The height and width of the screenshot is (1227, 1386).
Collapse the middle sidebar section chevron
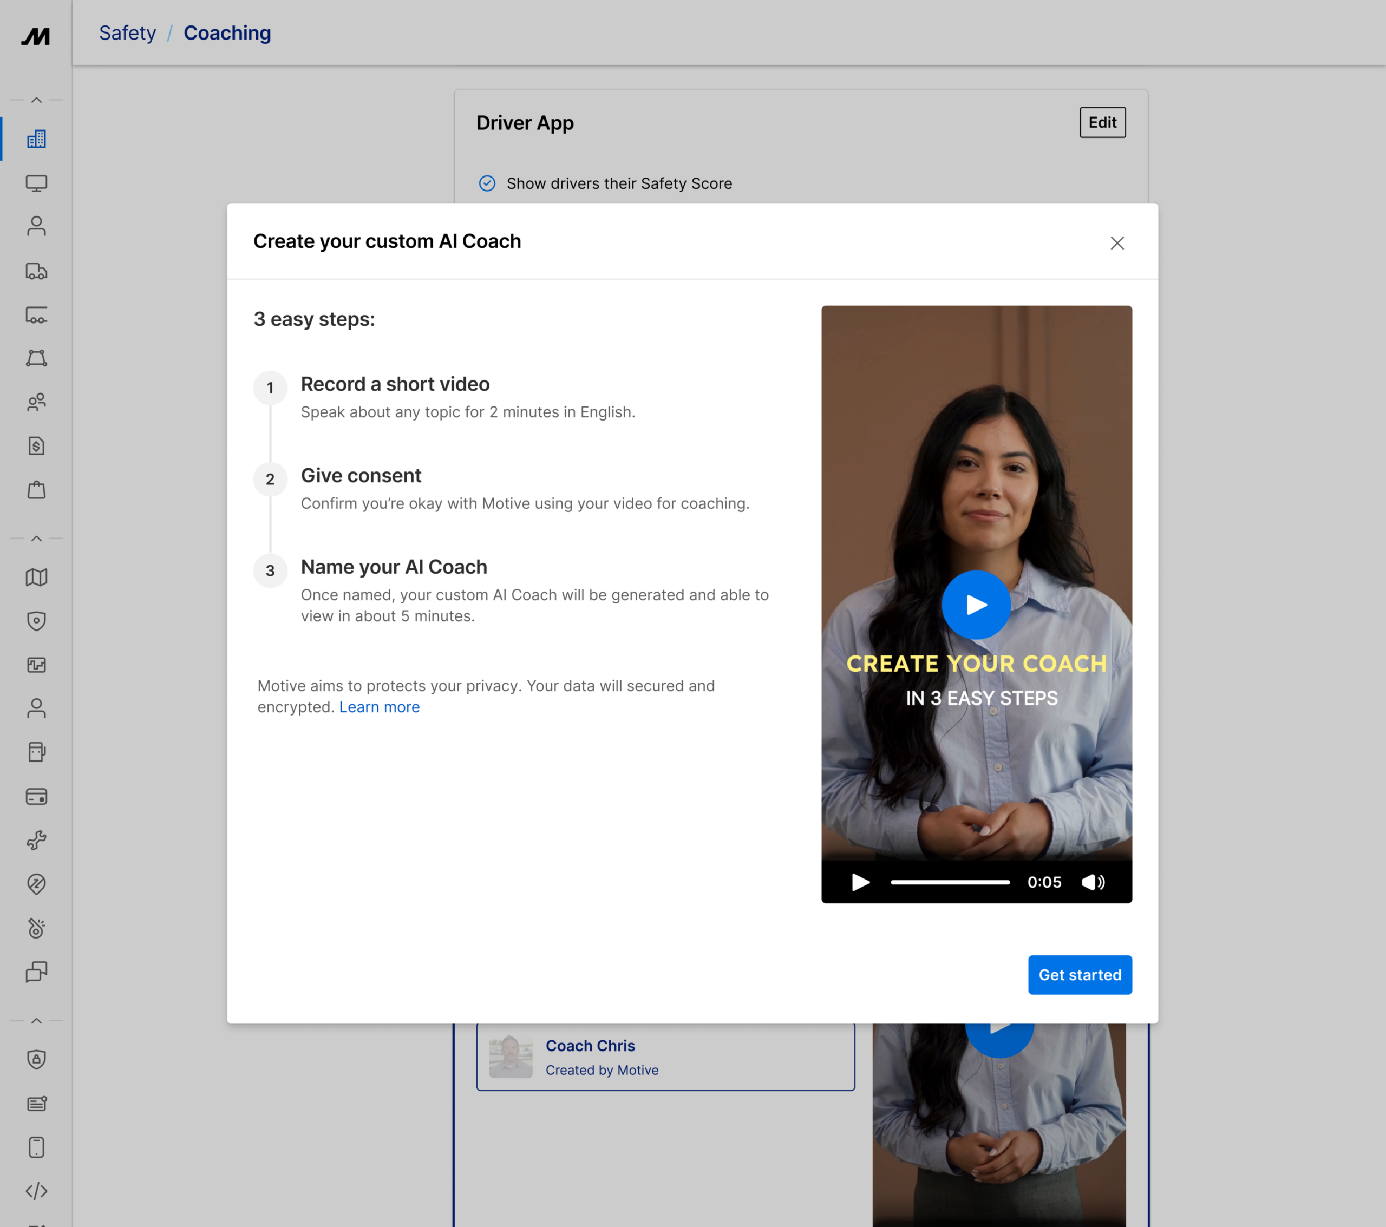[x=37, y=539]
